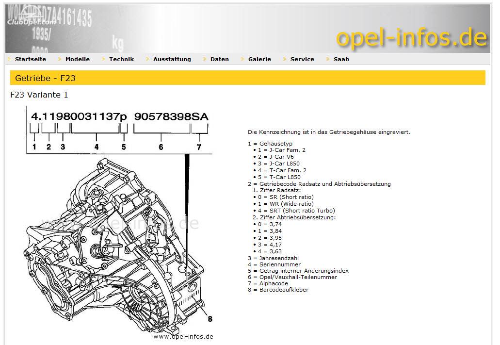500x345 pixels.
Task: Select the Ausstattung menu item
Action: (x=172, y=59)
